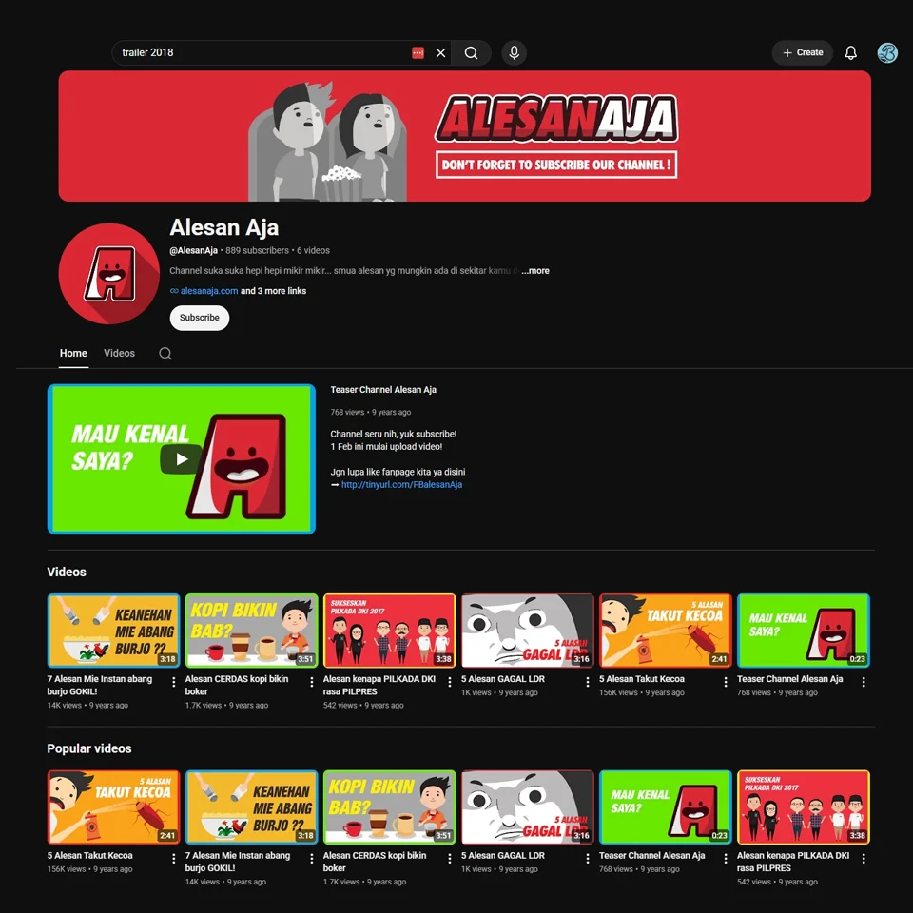
Task: Open Keanehan Mie Abang thumbnail in Popular videos
Action: [251, 807]
